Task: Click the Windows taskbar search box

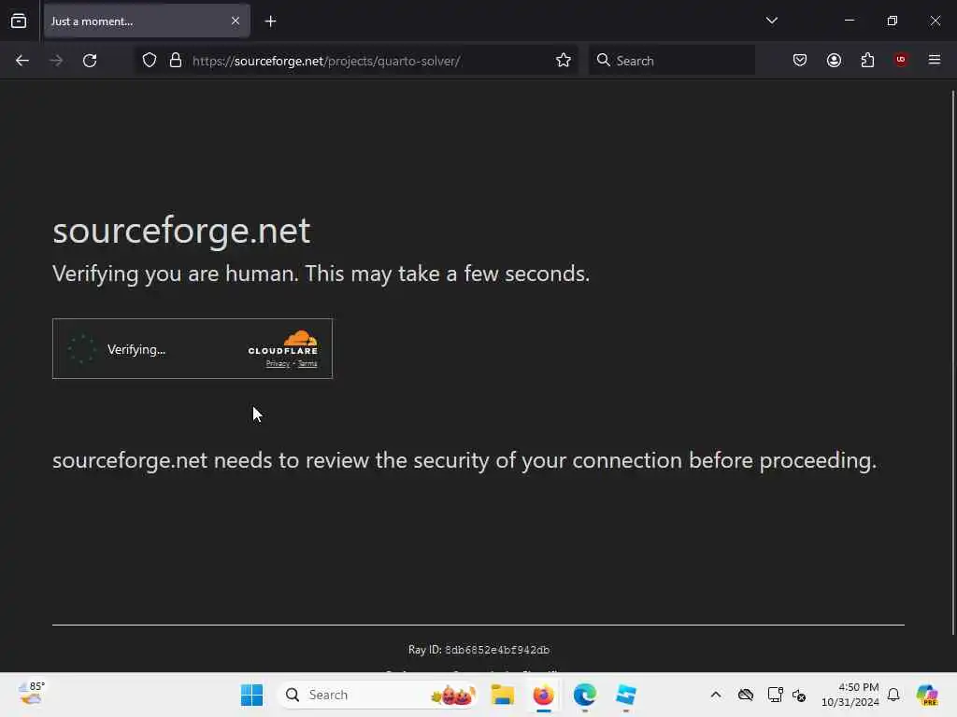Action: [378, 695]
